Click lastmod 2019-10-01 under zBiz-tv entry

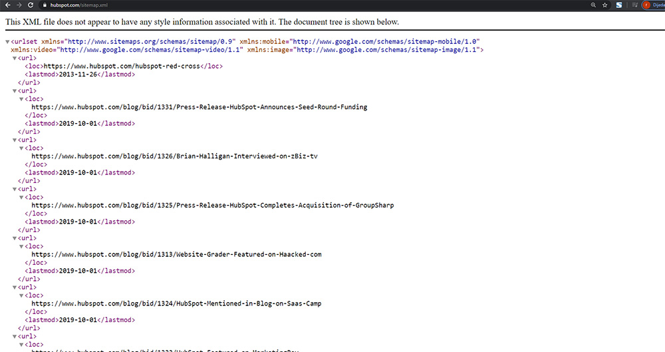pos(78,173)
